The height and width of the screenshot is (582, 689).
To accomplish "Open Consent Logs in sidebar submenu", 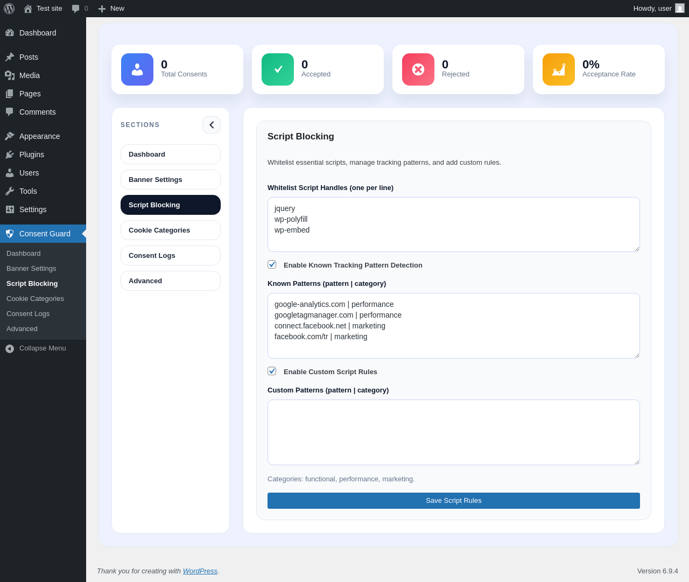I will pyautogui.click(x=28, y=314).
